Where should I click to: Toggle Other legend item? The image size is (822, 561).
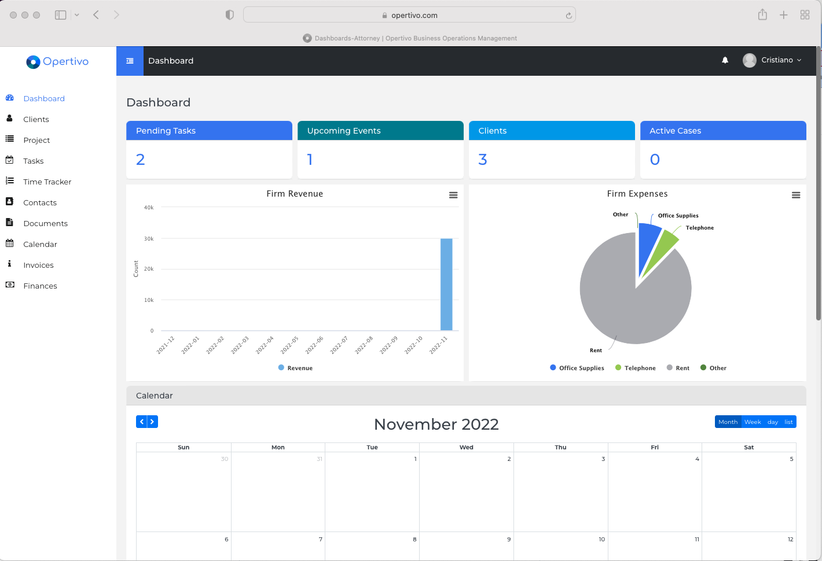tap(714, 368)
